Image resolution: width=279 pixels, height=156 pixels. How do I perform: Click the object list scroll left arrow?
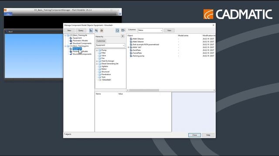pos(128,90)
